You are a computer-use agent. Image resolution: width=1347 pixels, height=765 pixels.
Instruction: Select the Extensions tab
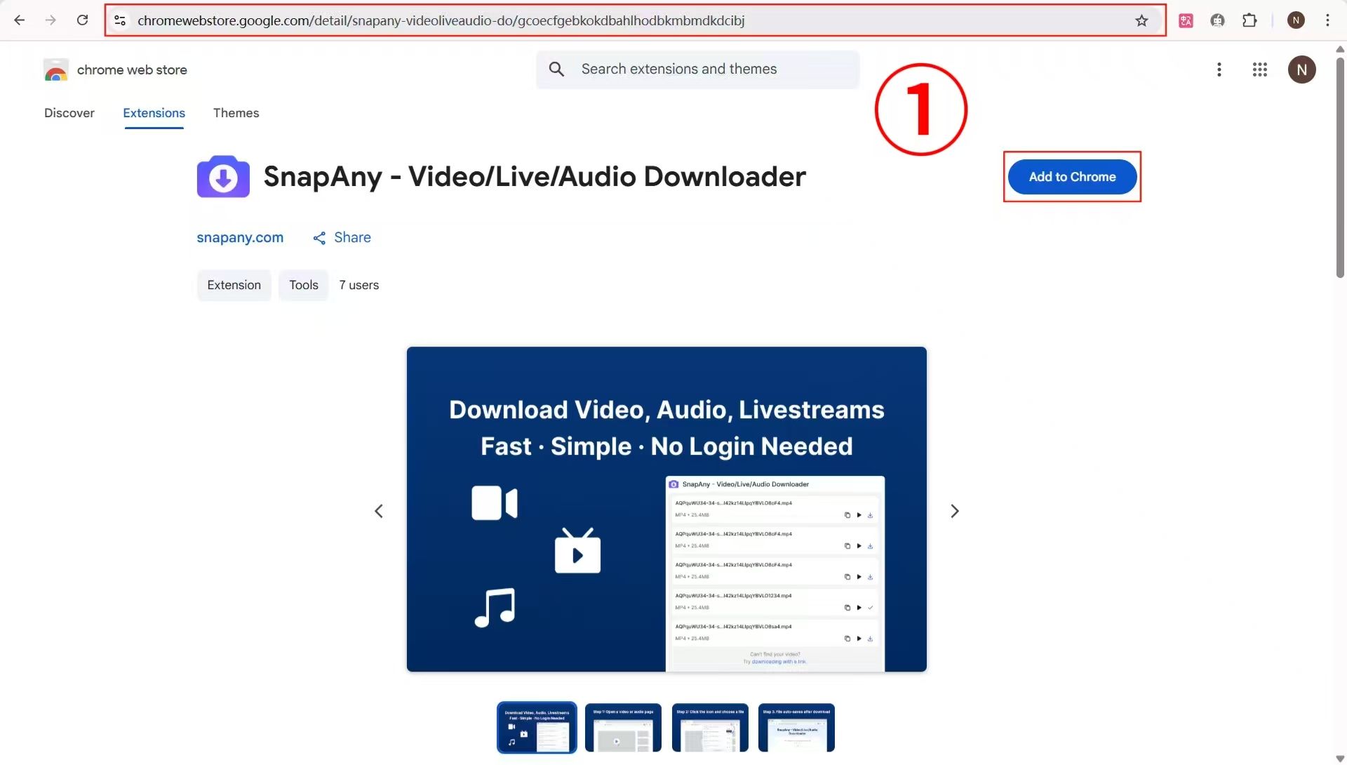[154, 113]
